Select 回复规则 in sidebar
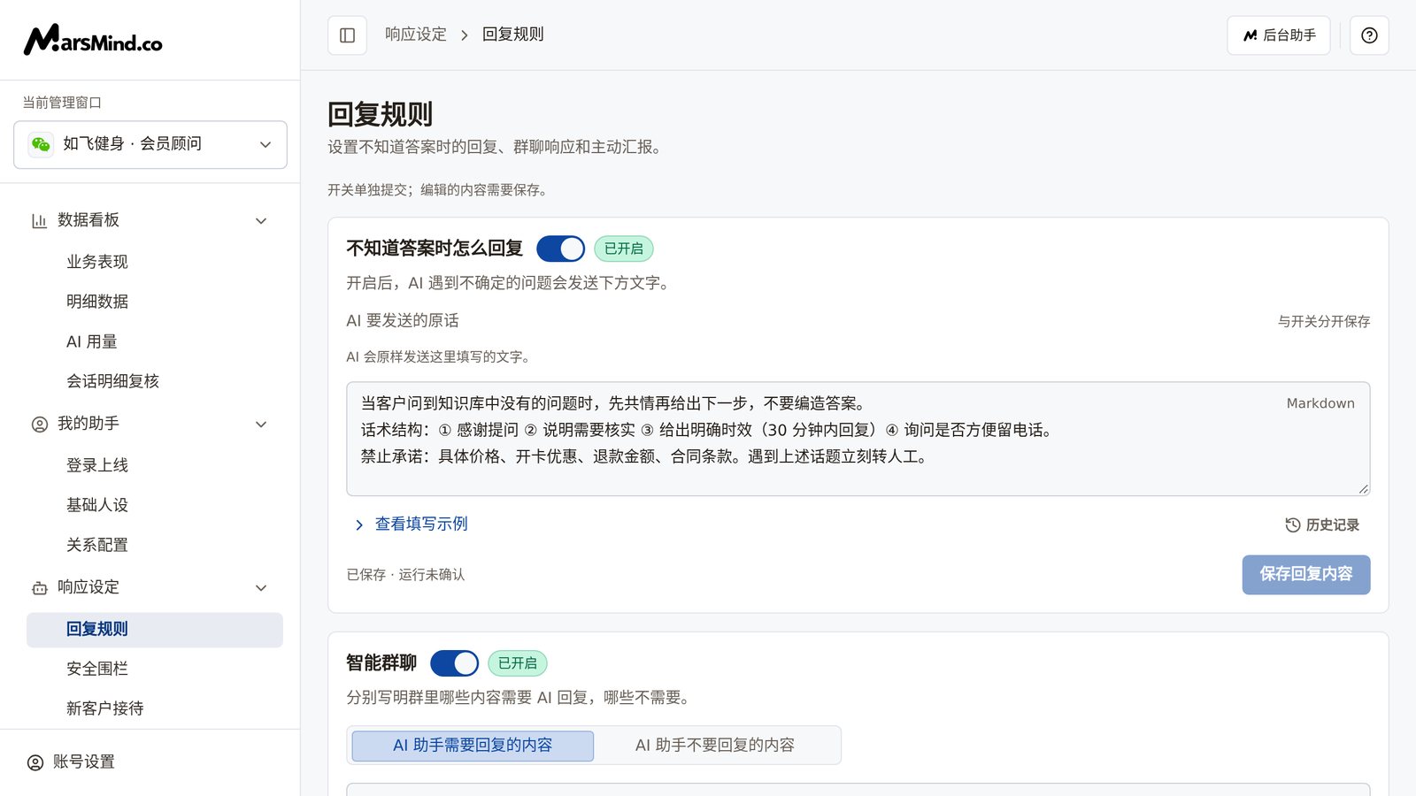 [x=155, y=630]
